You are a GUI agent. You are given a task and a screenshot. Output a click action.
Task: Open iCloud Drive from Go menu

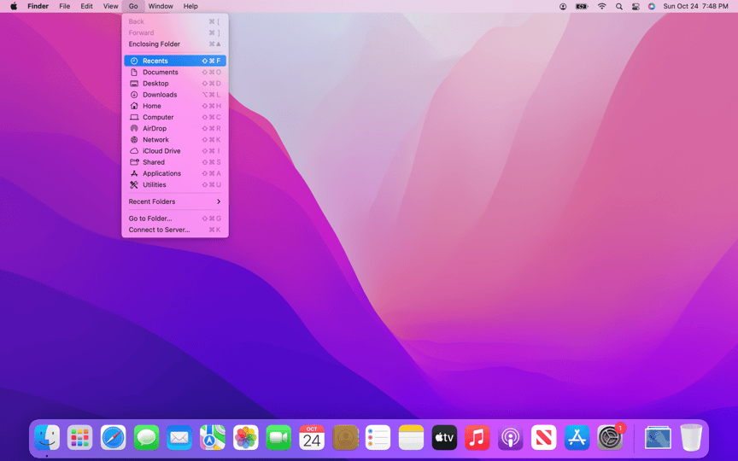tap(175, 151)
